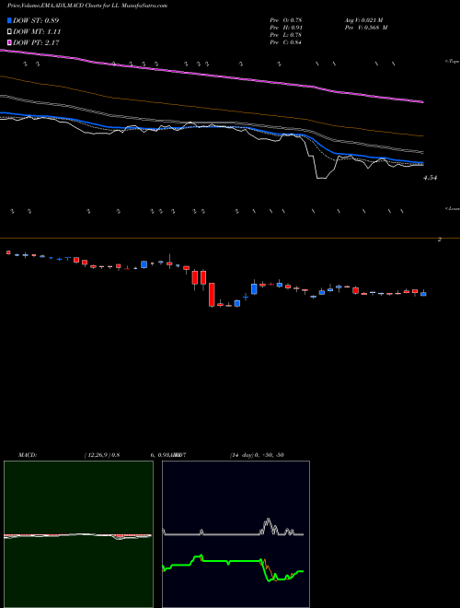Image resolution: width=460 pixels, height=608 pixels.
Task: Select the 'DOW ST: 0.89' legend label
Action: point(36,20)
